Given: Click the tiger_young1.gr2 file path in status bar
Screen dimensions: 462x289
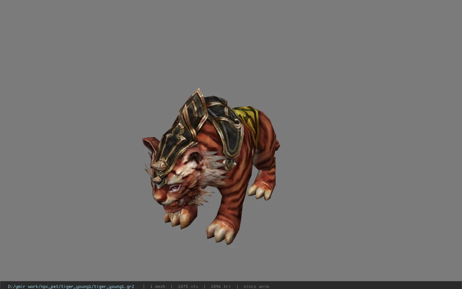Looking at the screenshot, I should point(71,286).
